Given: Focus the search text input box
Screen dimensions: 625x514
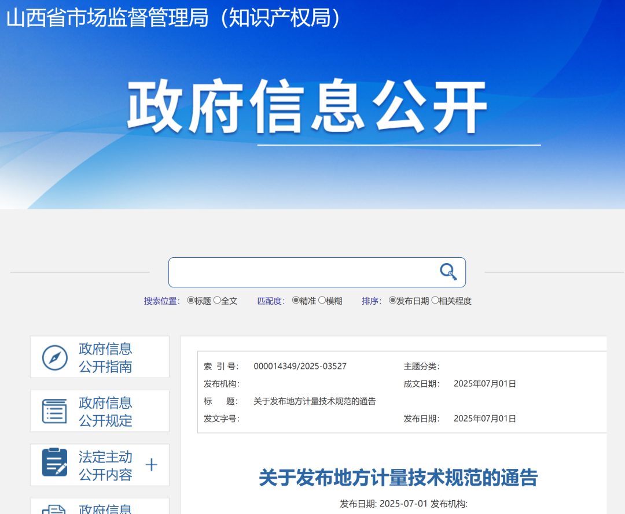Looking at the screenshot, I should coord(301,272).
